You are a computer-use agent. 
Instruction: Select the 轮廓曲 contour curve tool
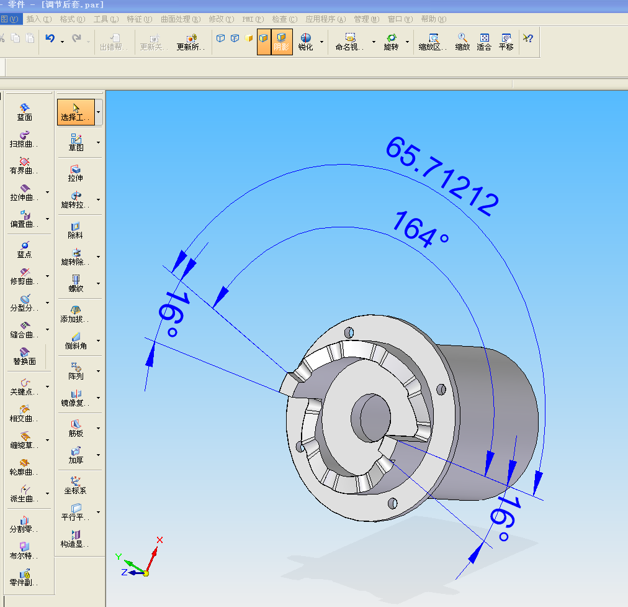[x=24, y=467]
